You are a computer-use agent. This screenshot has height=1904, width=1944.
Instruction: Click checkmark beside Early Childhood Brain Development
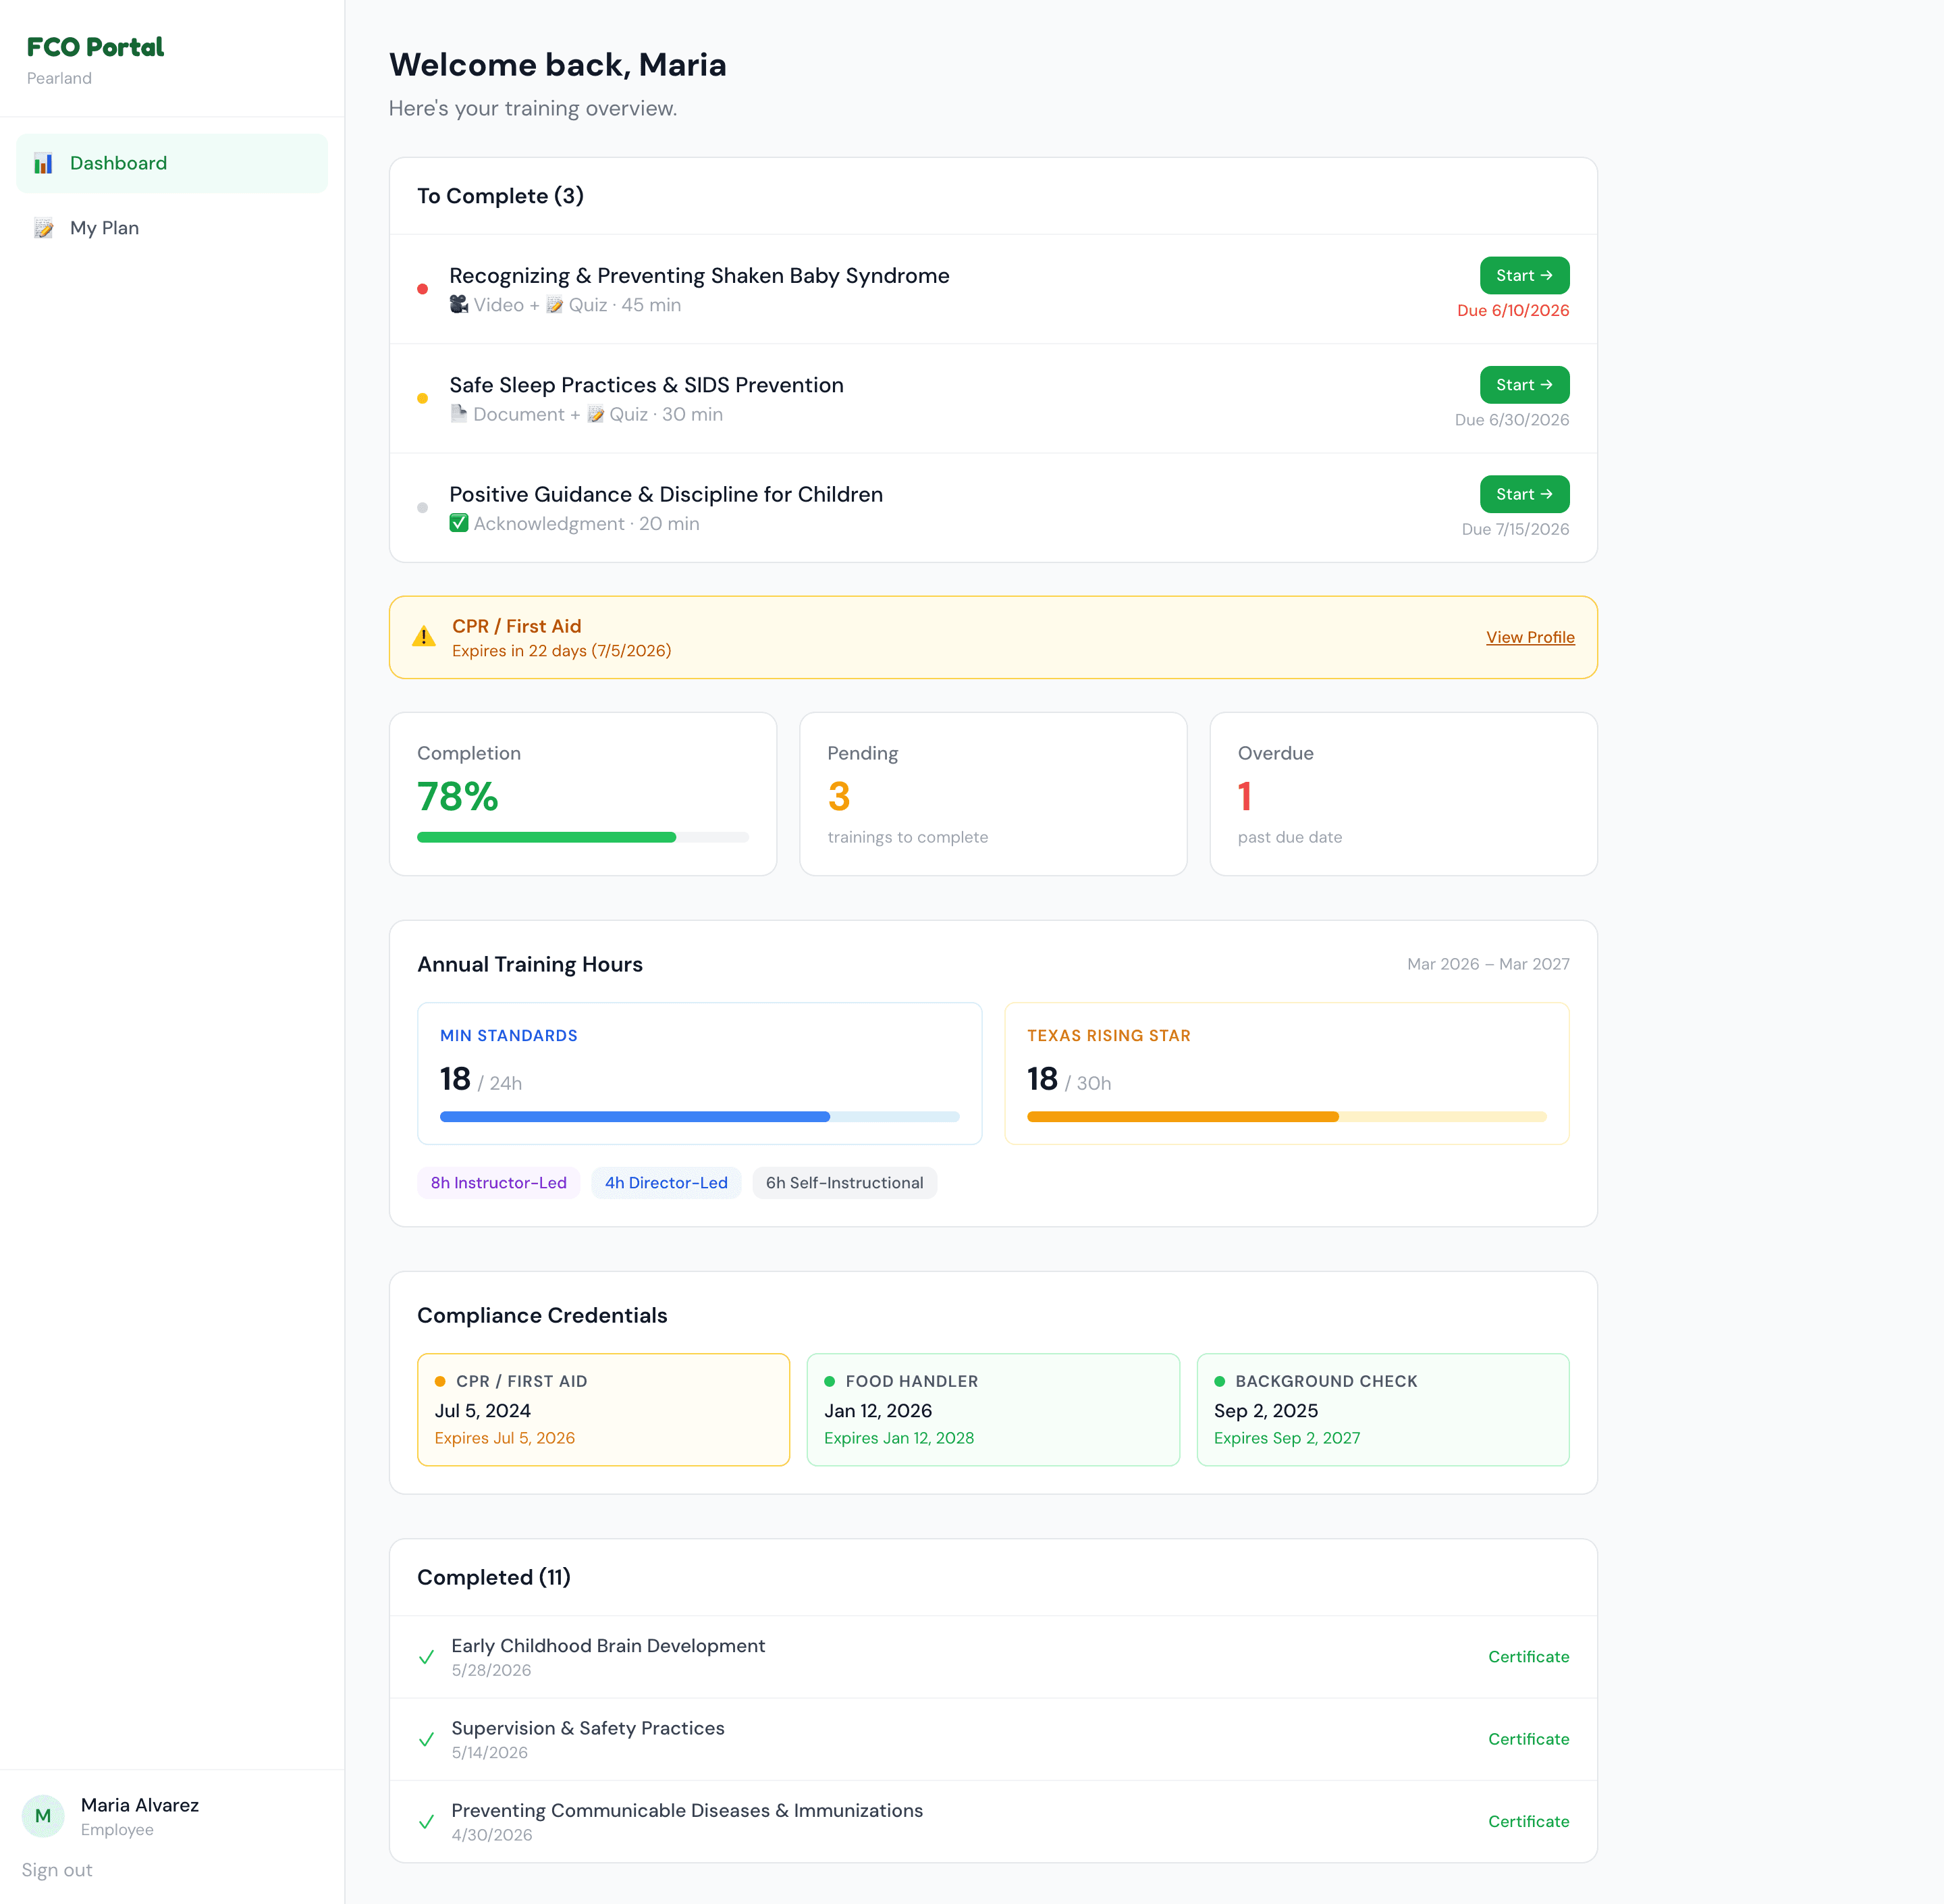[427, 1657]
